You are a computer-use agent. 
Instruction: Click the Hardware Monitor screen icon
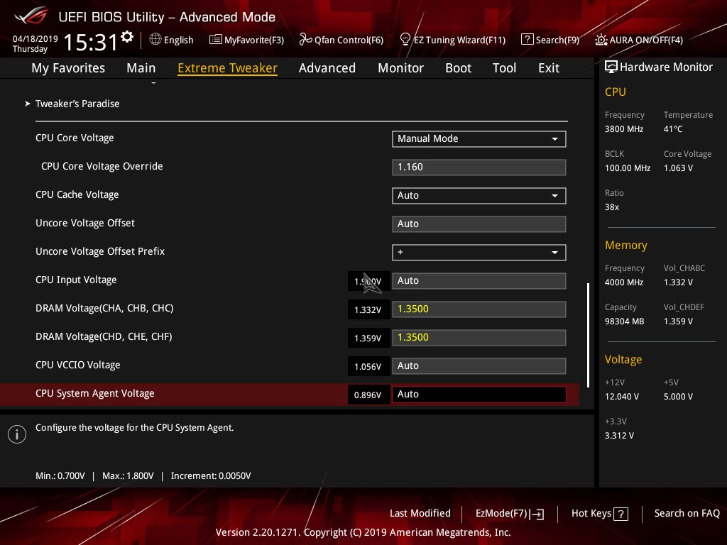[x=611, y=67]
